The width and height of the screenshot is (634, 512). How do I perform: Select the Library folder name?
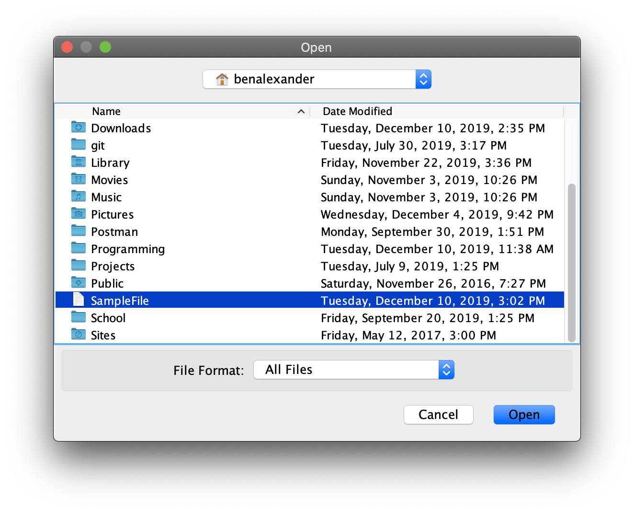[x=110, y=163]
